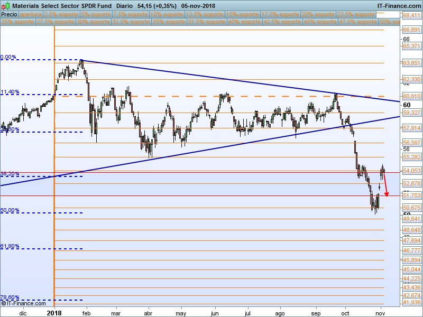Select the 11,40% Fibonacci level label
This screenshot has height=317, width=423.
(10, 92)
